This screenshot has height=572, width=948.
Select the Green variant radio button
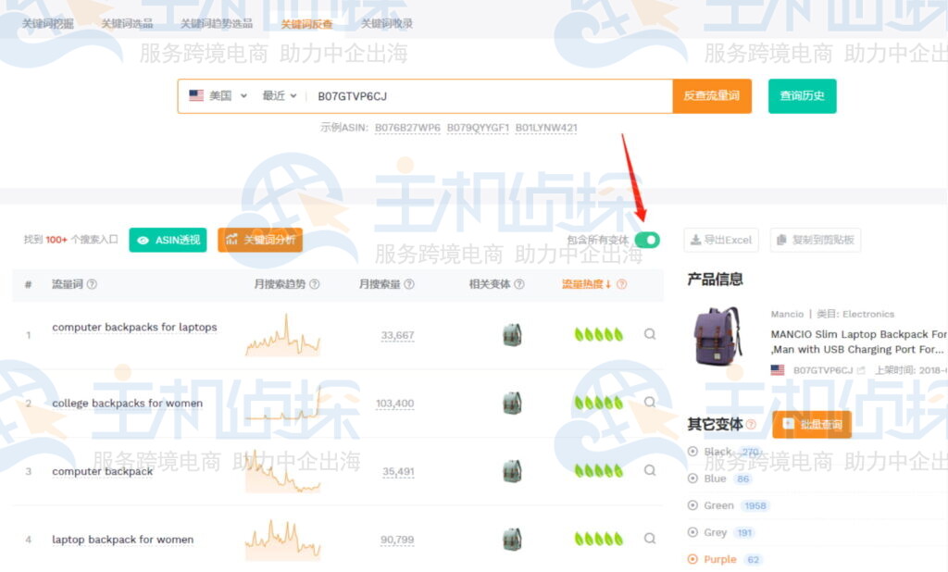pyautogui.click(x=692, y=505)
